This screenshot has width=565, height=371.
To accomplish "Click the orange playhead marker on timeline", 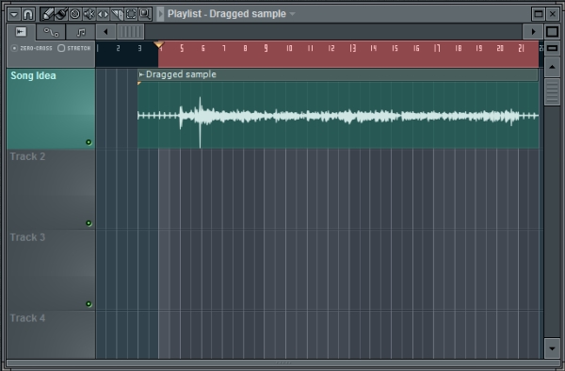I will (158, 45).
